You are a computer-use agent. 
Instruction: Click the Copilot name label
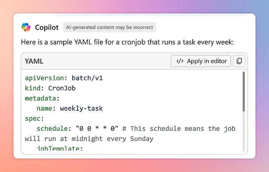(x=47, y=27)
